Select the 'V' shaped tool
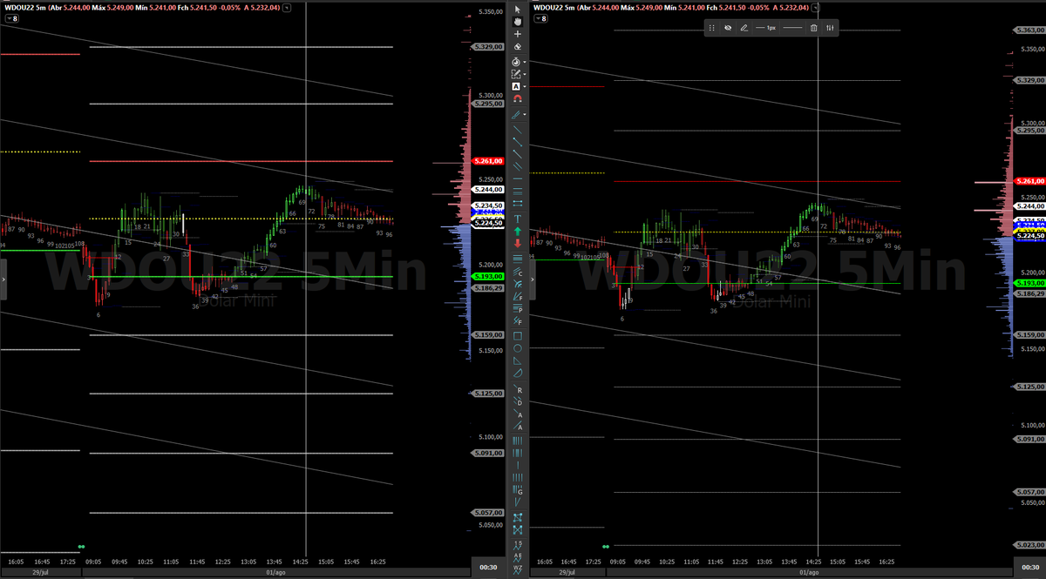Viewport: 1046px width, 579px height. coord(517,502)
